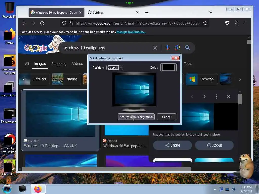Screen dimensions: 259x194
Task: Open the ChomikBox desktop icon
Action: click(x=10, y=167)
